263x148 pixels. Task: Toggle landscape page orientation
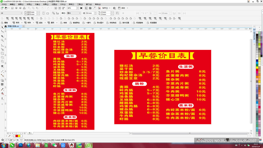coord(48,13)
